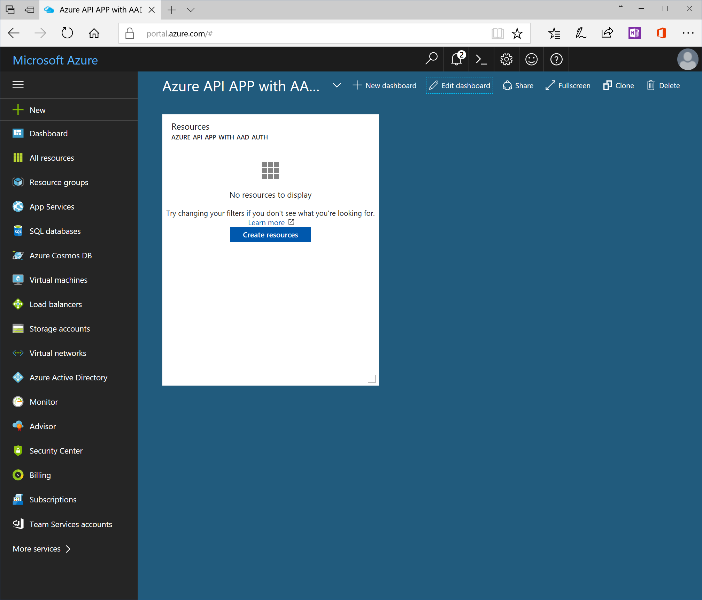Open the help question mark icon
This screenshot has width=702, height=600.
556,60
